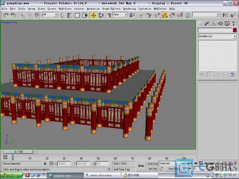The image size is (239, 179).
Task: Pick the Select Object arrow tool
Action: (62, 15)
